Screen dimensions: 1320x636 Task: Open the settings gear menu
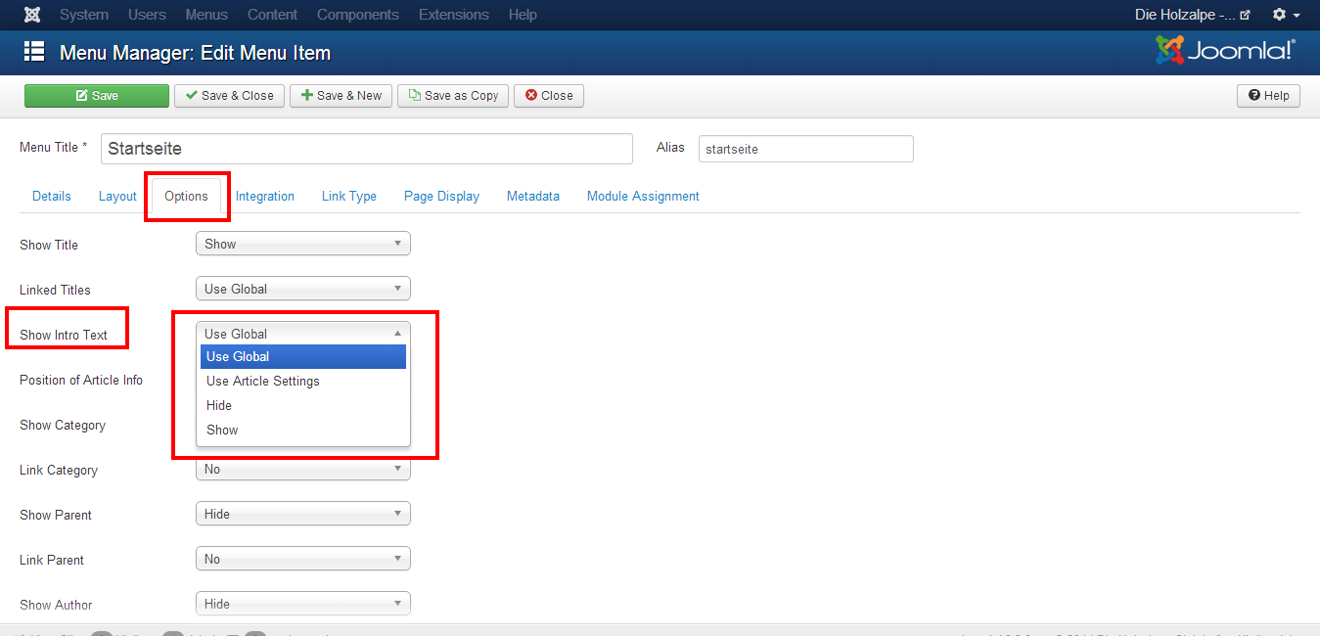pos(1286,15)
